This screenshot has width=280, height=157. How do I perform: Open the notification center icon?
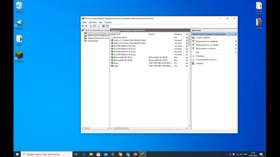(261, 154)
